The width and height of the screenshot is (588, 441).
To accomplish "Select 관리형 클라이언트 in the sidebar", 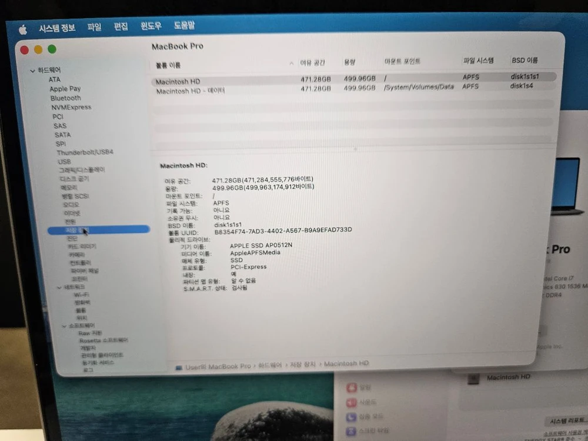I will [x=102, y=355].
